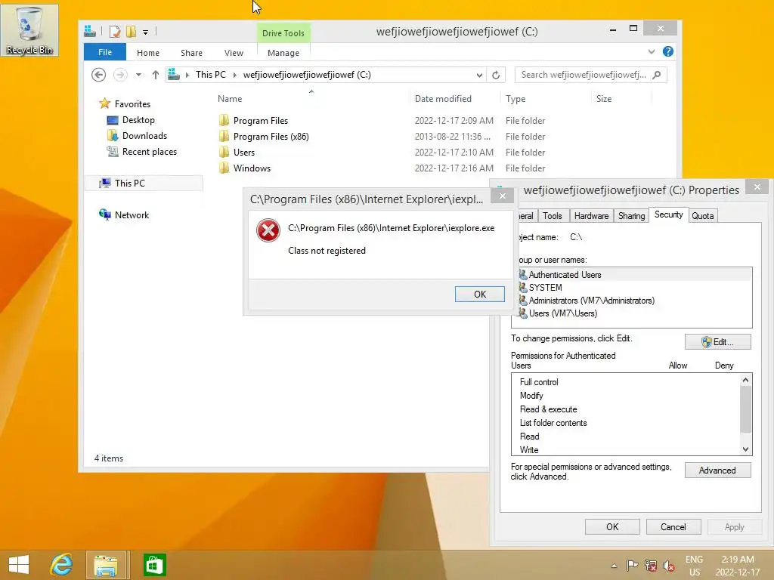Open the Recycle Bin desktop icon

pyautogui.click(x=29, y=29)
